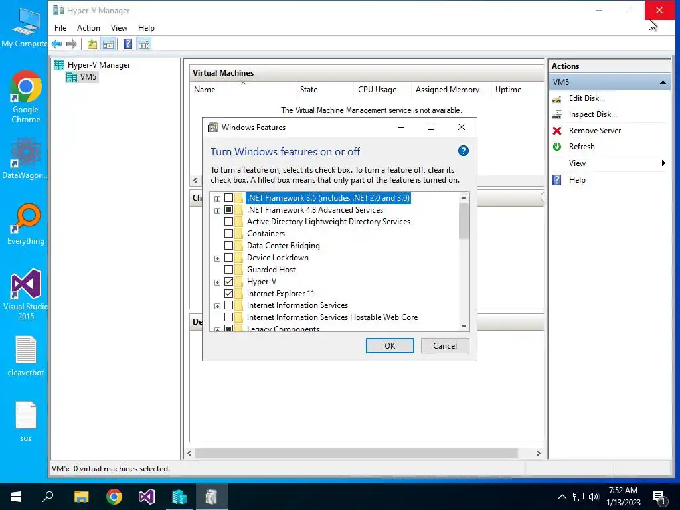Click features list scrollbar down arrow
Screen dimensions: 680x510
[x=464, y=326]
